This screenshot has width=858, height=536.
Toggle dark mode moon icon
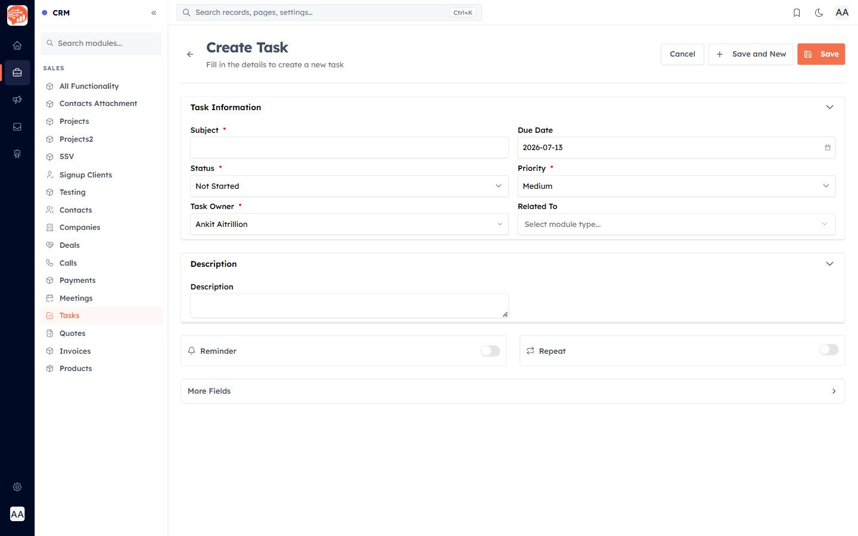click(819, 13)
